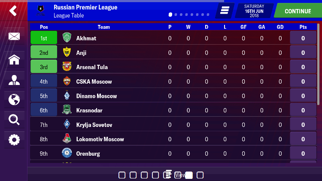Select the highlighted white square in bottom bar
322x181 pixels.
(189, 175)
